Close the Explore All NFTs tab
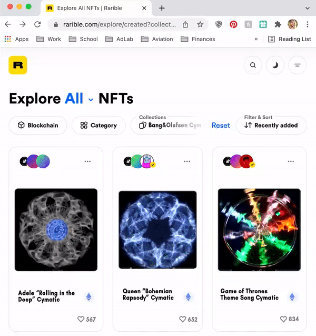 tap(144, 8)
